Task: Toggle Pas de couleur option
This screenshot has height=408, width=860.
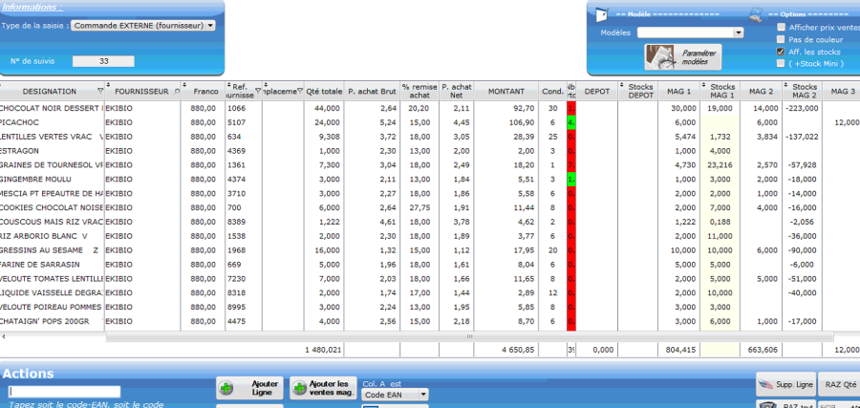Action: point(781,39)
